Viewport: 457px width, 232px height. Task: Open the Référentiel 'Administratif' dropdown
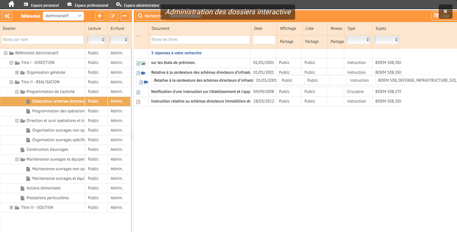pos(63,16)
